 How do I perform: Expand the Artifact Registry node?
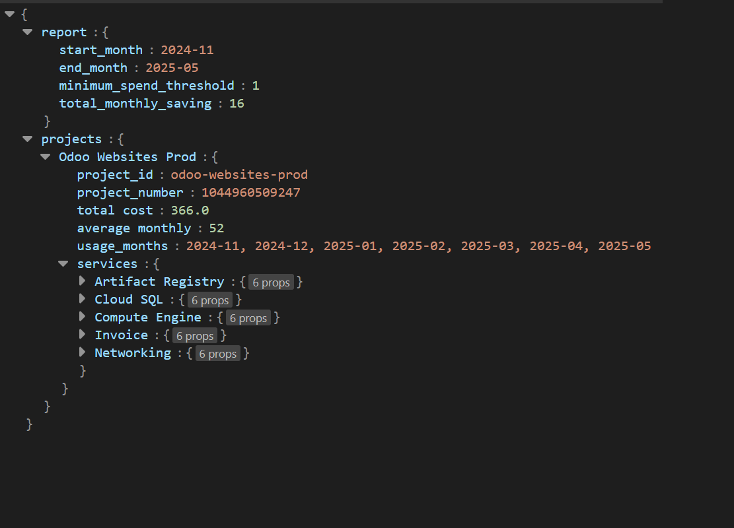[82, 280]
